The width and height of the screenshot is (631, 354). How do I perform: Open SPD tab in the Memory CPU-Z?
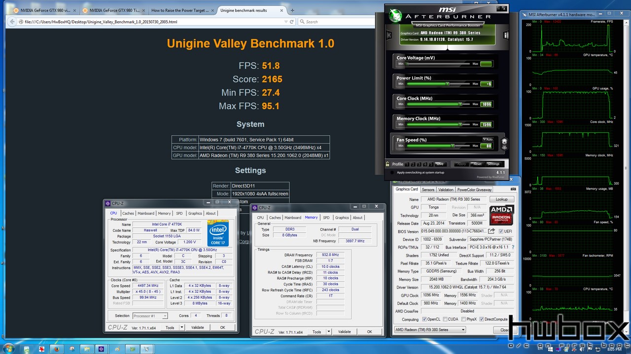pos(326,217)
